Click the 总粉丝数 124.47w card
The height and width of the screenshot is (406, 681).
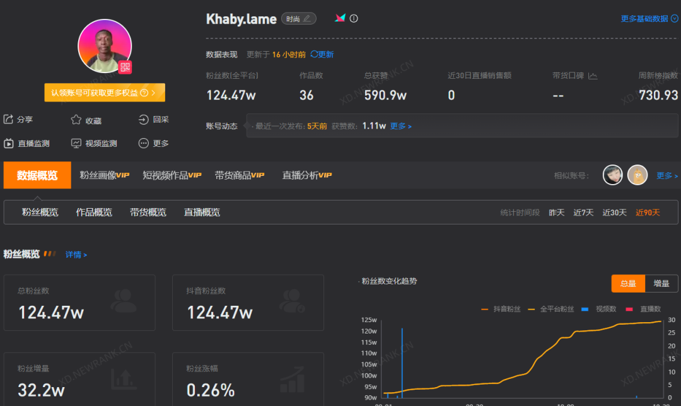pyautogui.click(x=79, y=303)
